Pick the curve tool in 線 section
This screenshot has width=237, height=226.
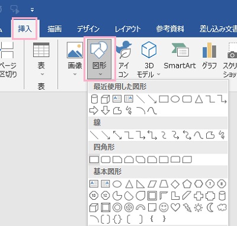point(198,135)
